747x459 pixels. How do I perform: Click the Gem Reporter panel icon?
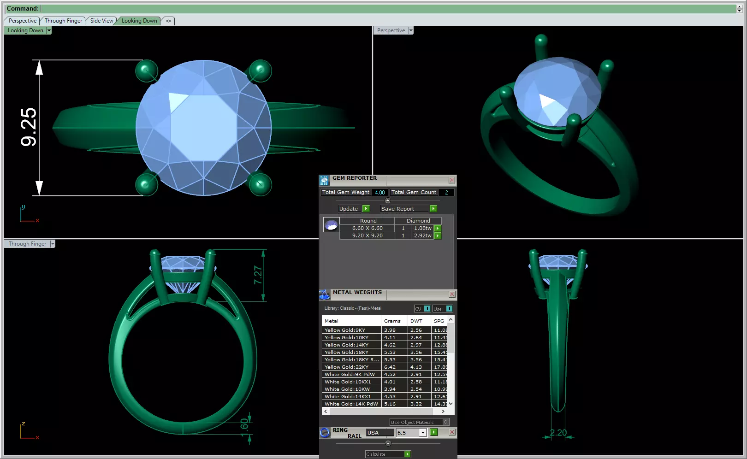tap(324, 180)
